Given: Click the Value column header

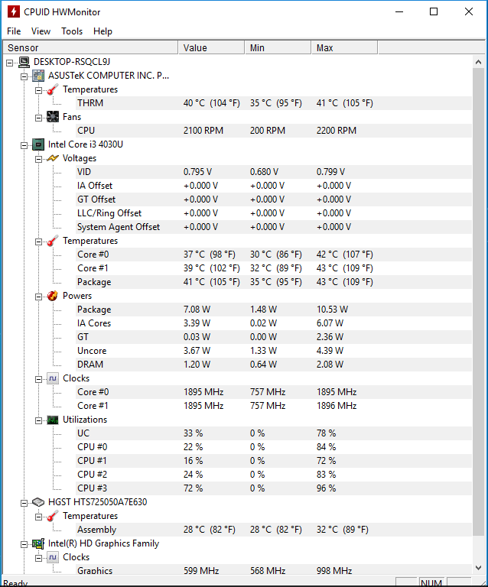Looking at the screenshot, I should click(211, 48).
